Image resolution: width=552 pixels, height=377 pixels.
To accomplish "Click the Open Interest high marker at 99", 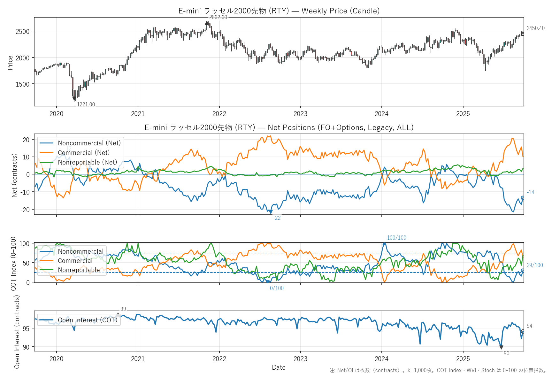I will 118,315.
